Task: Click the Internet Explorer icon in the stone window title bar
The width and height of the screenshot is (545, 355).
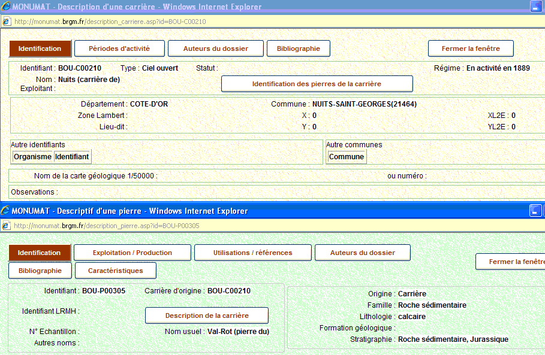Action: pos(6,211)
